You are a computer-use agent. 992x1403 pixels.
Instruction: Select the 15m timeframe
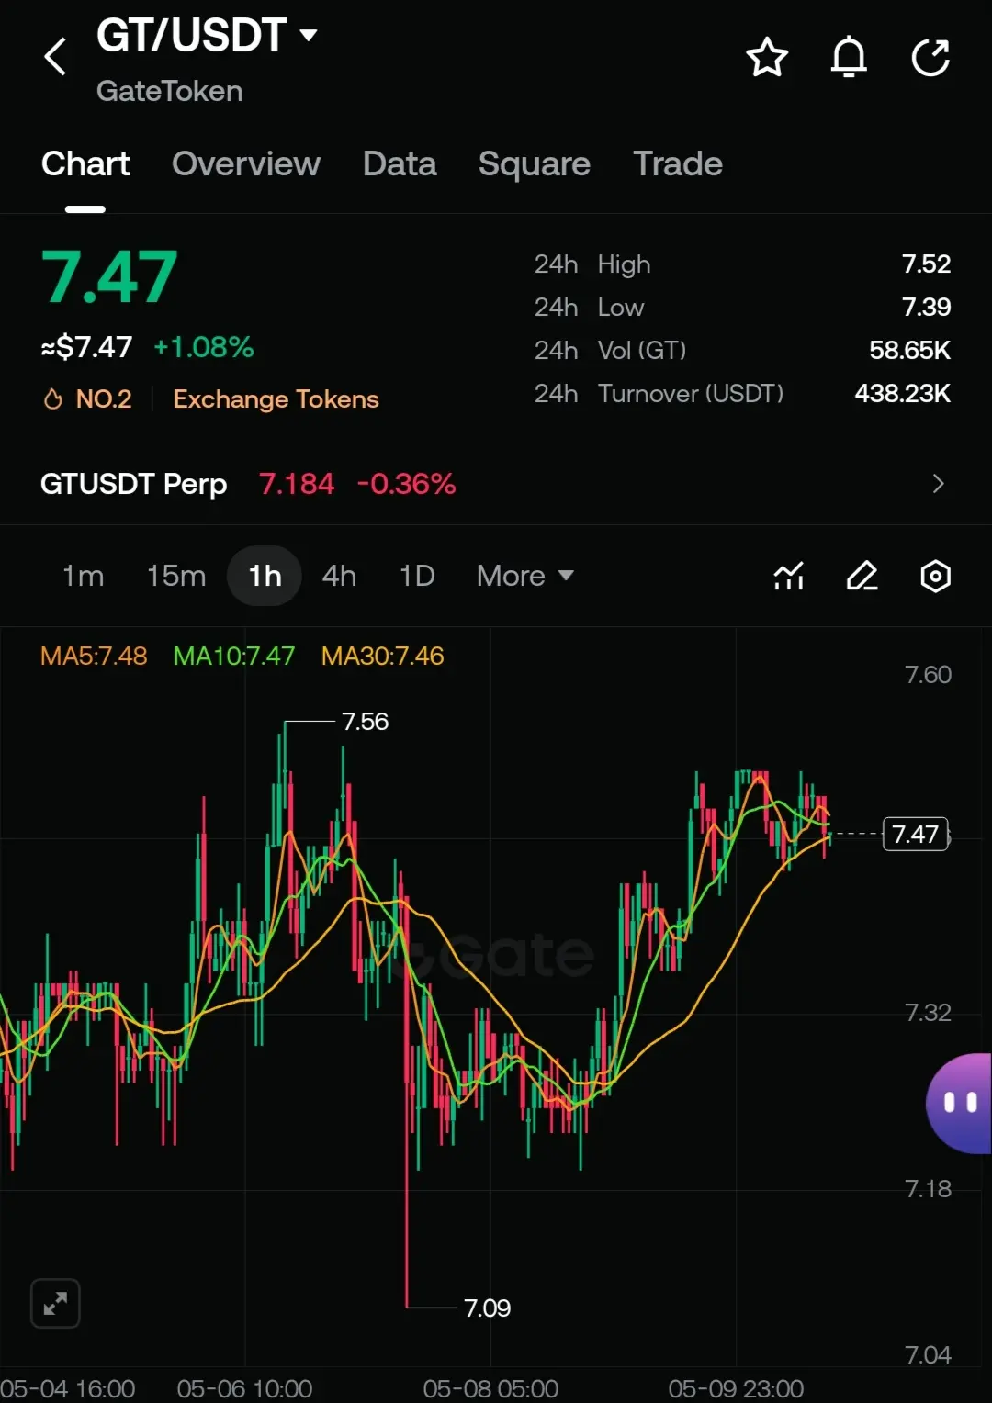(x=176, y=576)
